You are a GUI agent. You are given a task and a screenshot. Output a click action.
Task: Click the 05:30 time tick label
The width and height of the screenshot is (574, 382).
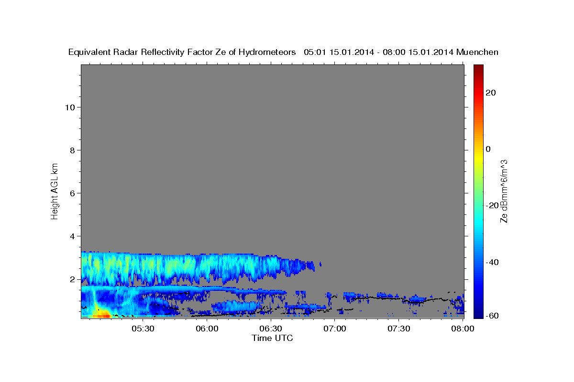(143, 329)
